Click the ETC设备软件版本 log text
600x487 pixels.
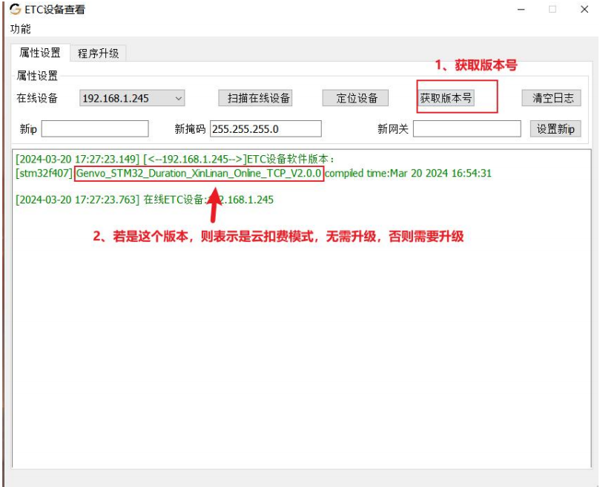(x=291, y=159)
